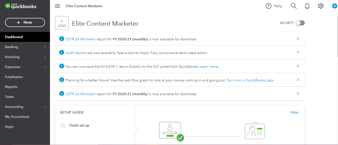Open the notifications bell

(x=307, y=6)
